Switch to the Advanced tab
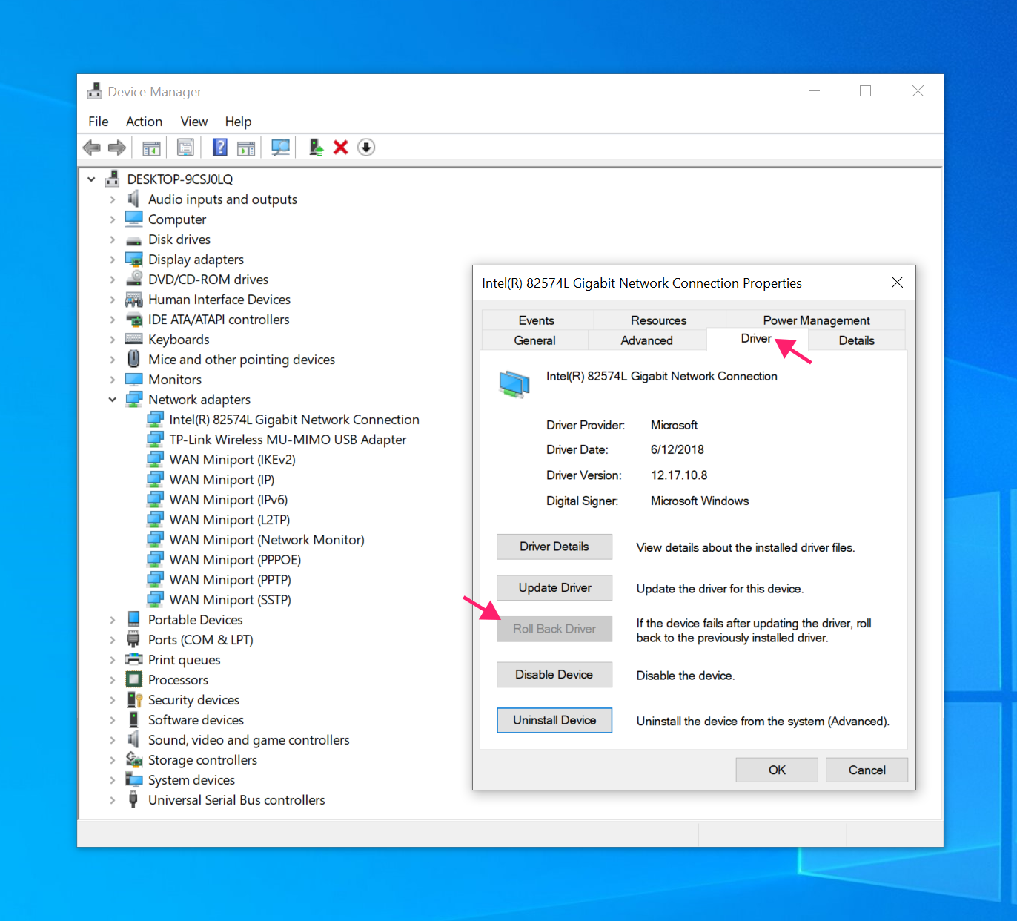1017x921 pixels. click(647, 340)
